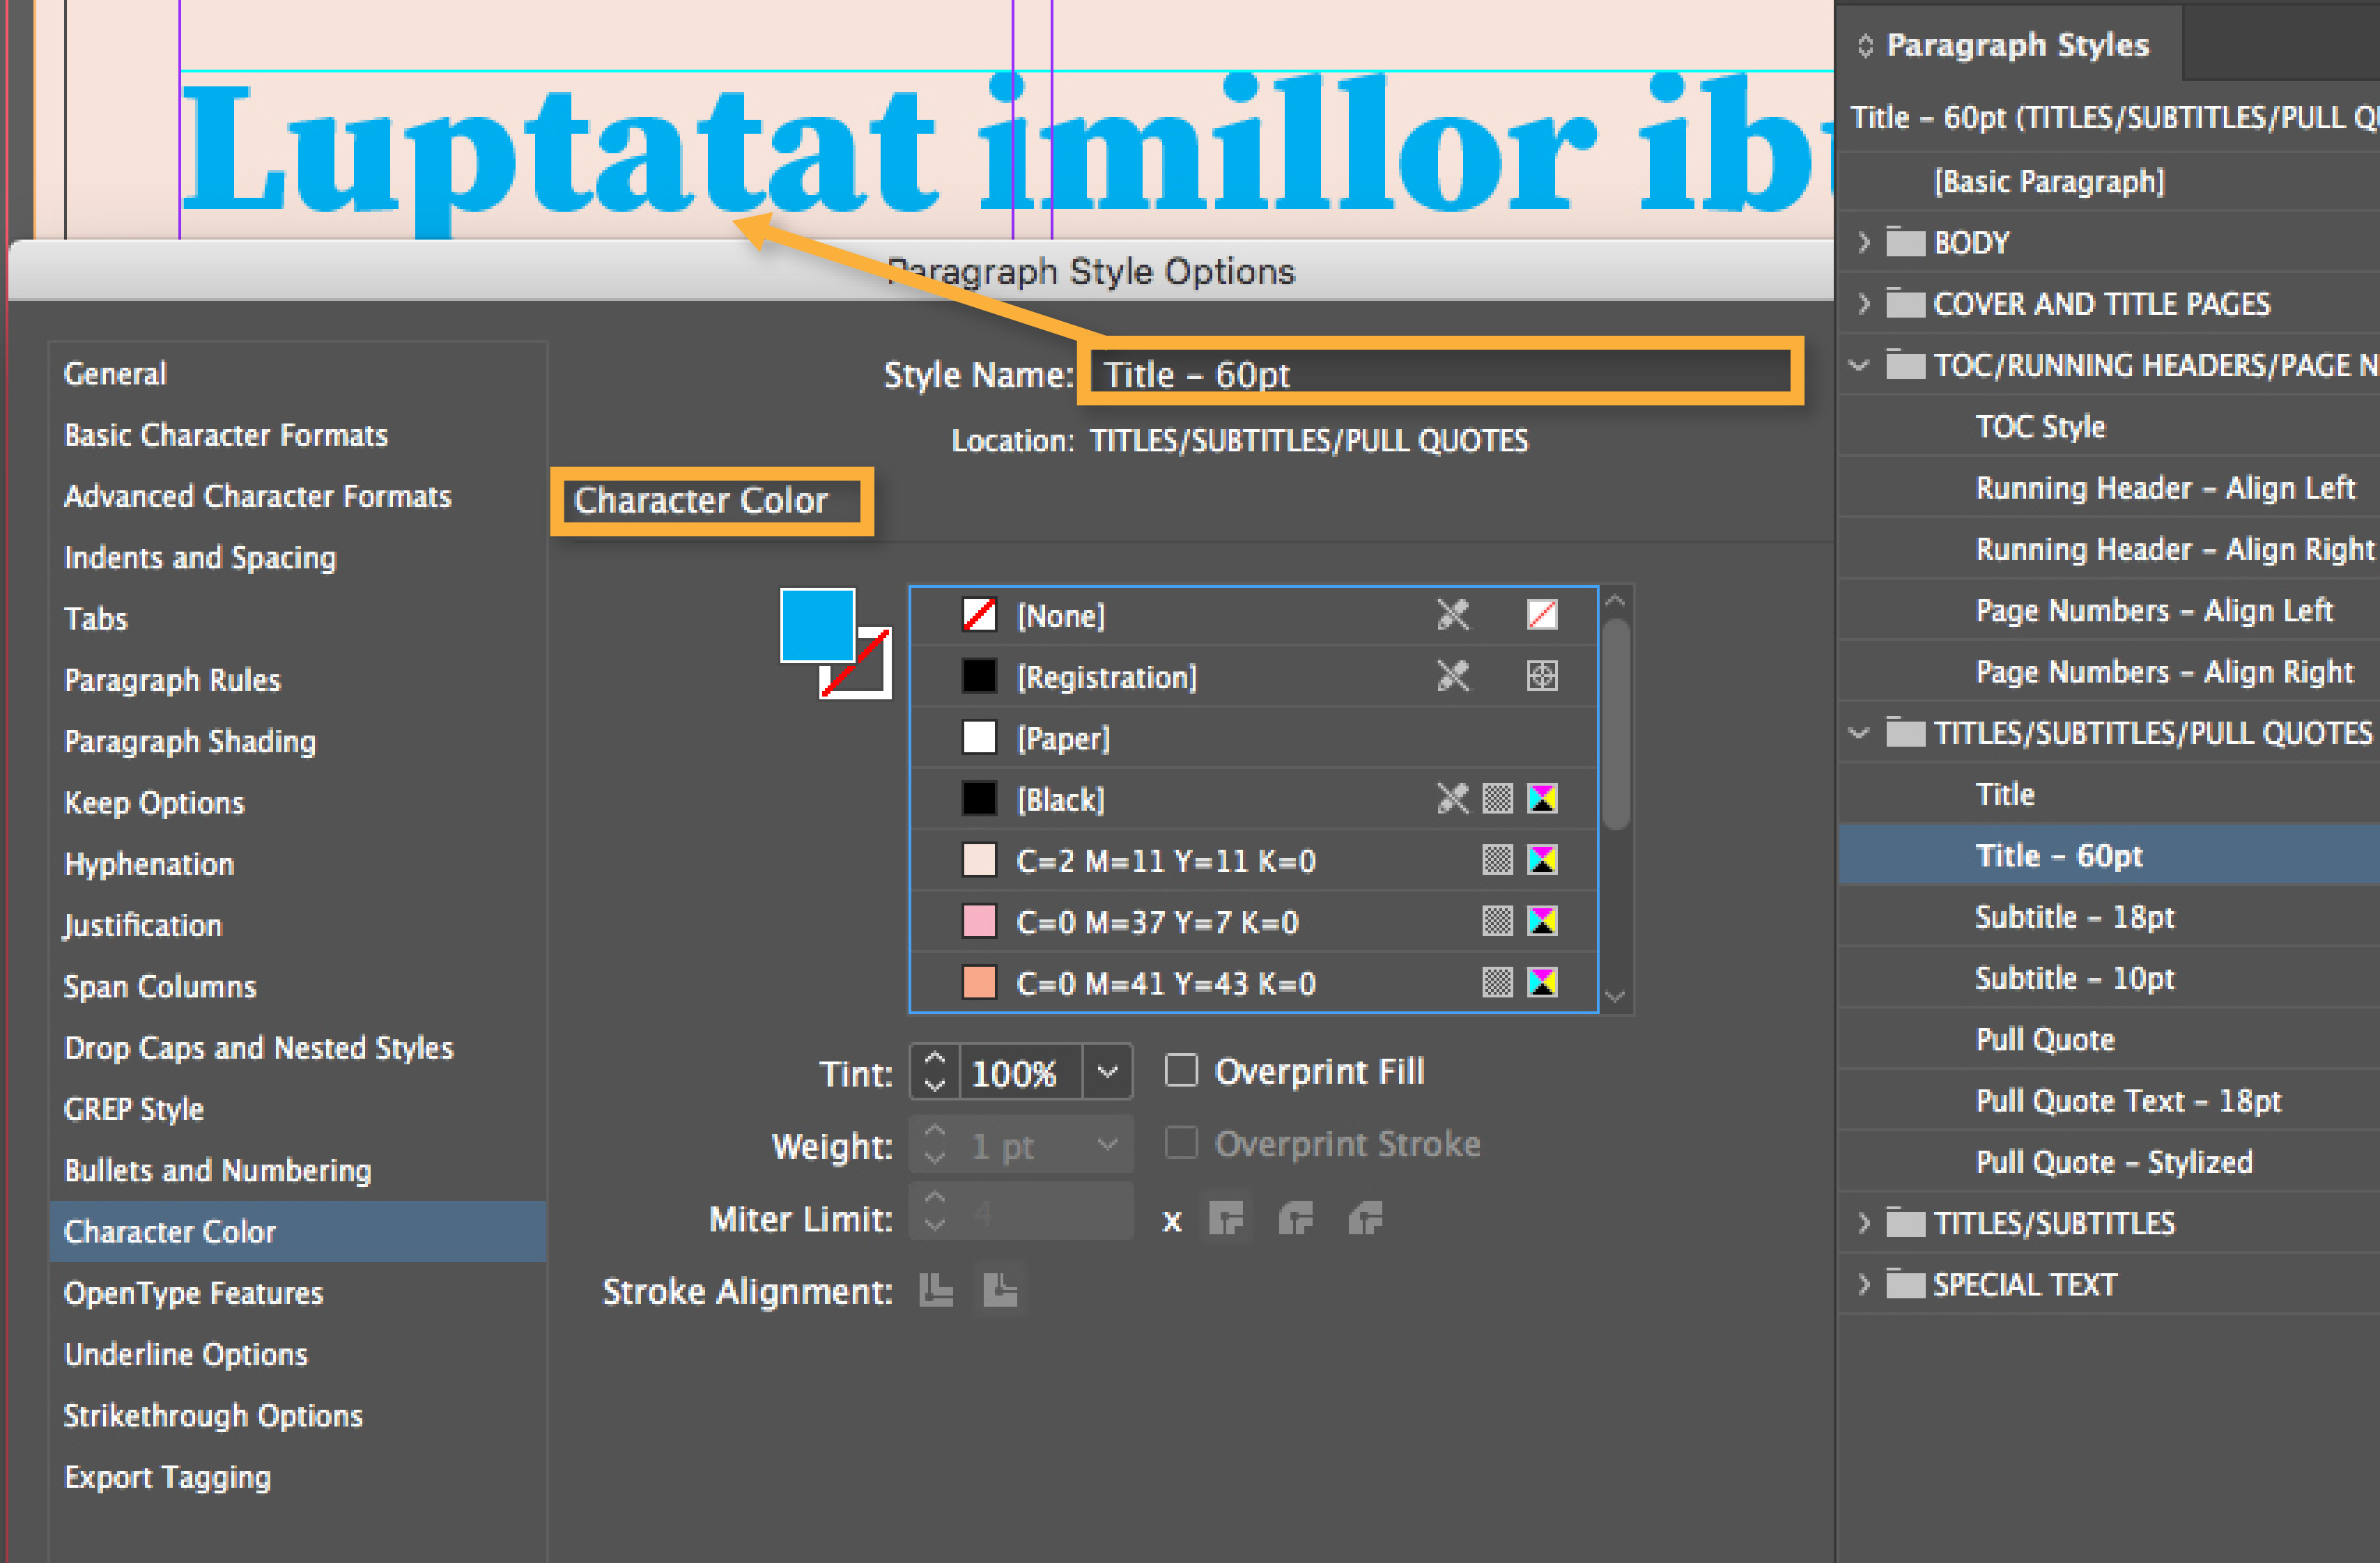Open the Tint percentage dropdown
The image size is (2380, 1563).
1107,1072
